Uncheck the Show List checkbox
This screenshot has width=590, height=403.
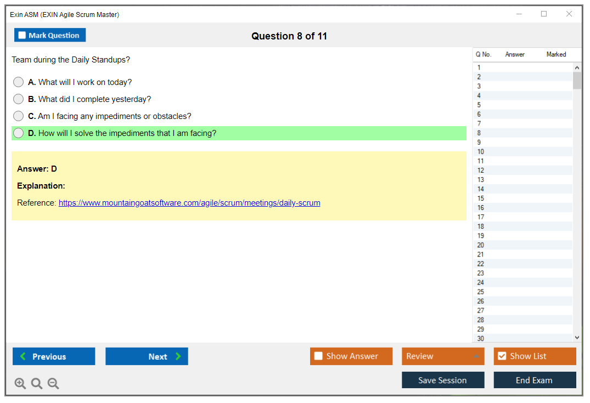point(502,356)
